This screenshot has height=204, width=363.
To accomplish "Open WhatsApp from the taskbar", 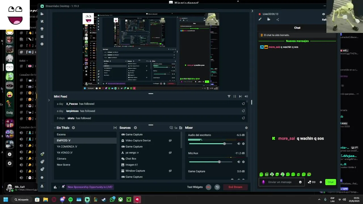I will point(112,199).
